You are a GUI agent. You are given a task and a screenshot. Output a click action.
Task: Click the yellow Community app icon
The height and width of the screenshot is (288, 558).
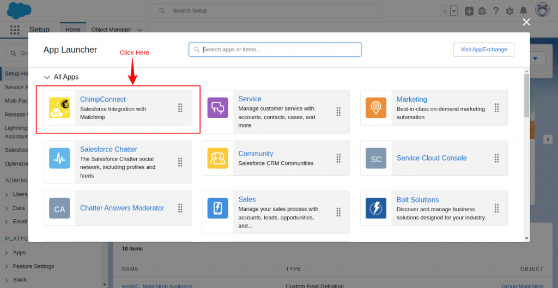pos(217,158)
